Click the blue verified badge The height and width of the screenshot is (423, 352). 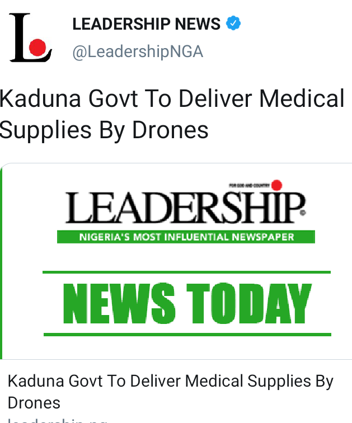click(233, 23)
